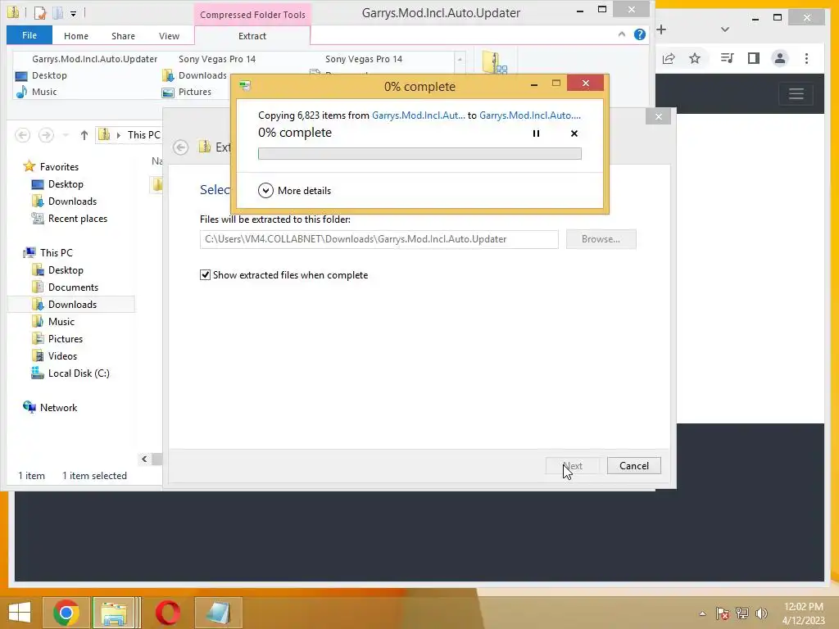Open Pictures under This PC
This screenshot has height=629, width=839.
coord(57,338)
